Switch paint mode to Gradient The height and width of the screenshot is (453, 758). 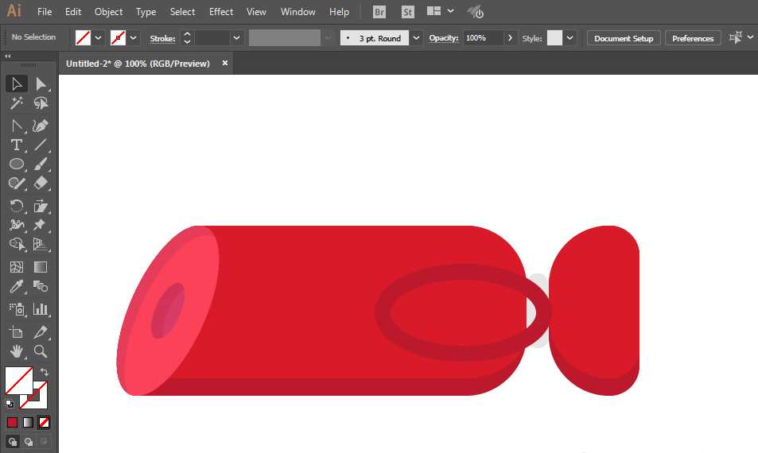tap(28, 423)
